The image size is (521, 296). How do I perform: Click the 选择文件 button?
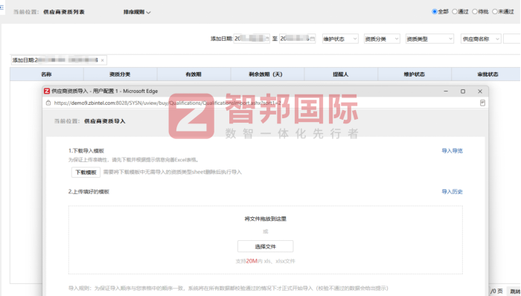click(265, 247)
